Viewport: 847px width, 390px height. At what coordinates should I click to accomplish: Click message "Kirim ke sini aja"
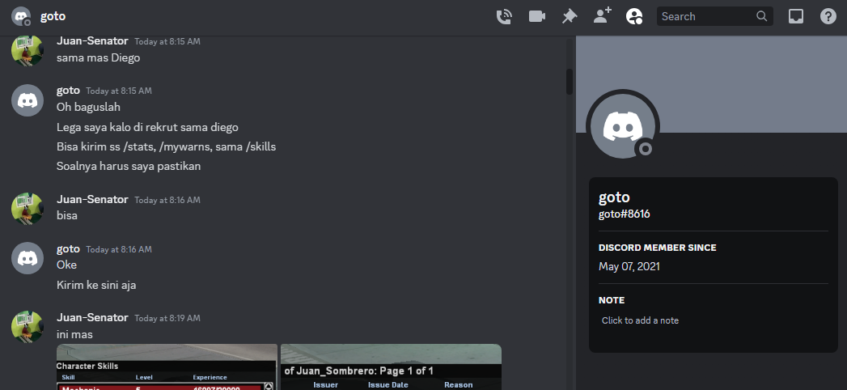point(96,285)
